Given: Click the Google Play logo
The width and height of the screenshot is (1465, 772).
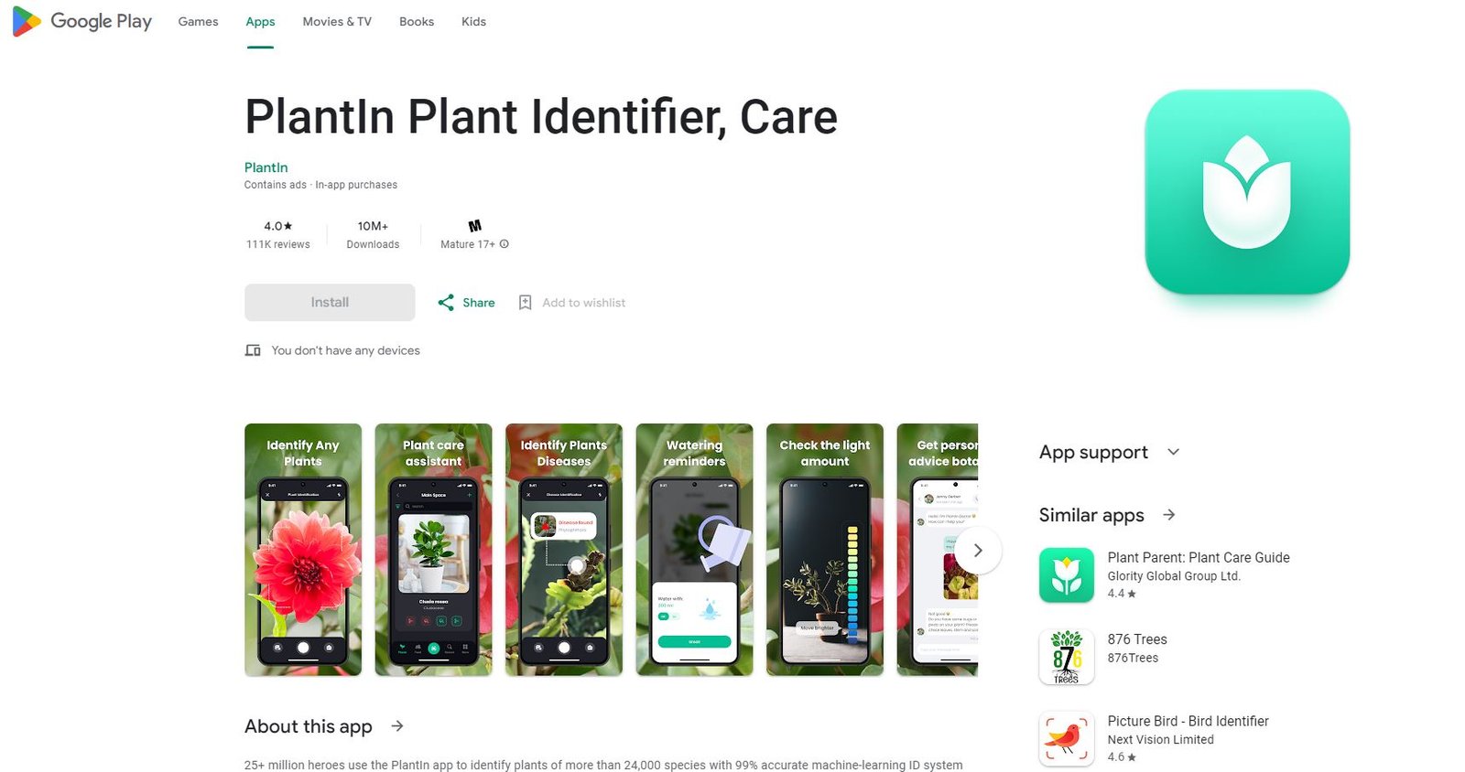Looking at the screenshot, I should [81, 21].
